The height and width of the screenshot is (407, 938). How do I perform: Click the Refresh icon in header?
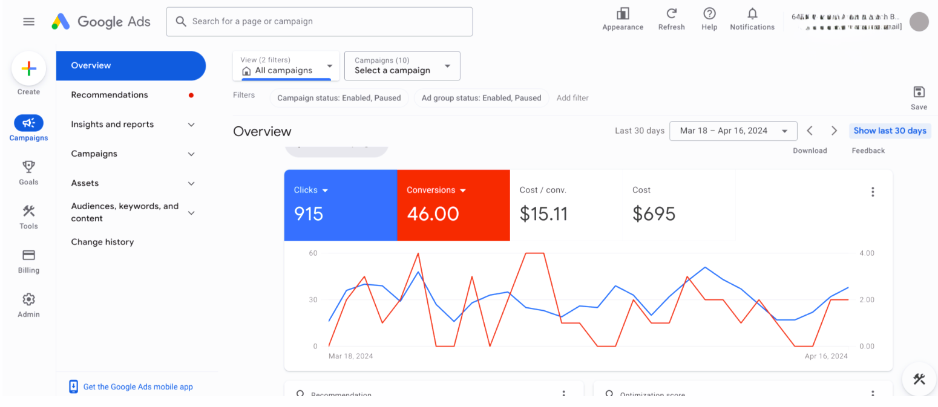coord(671,14)
